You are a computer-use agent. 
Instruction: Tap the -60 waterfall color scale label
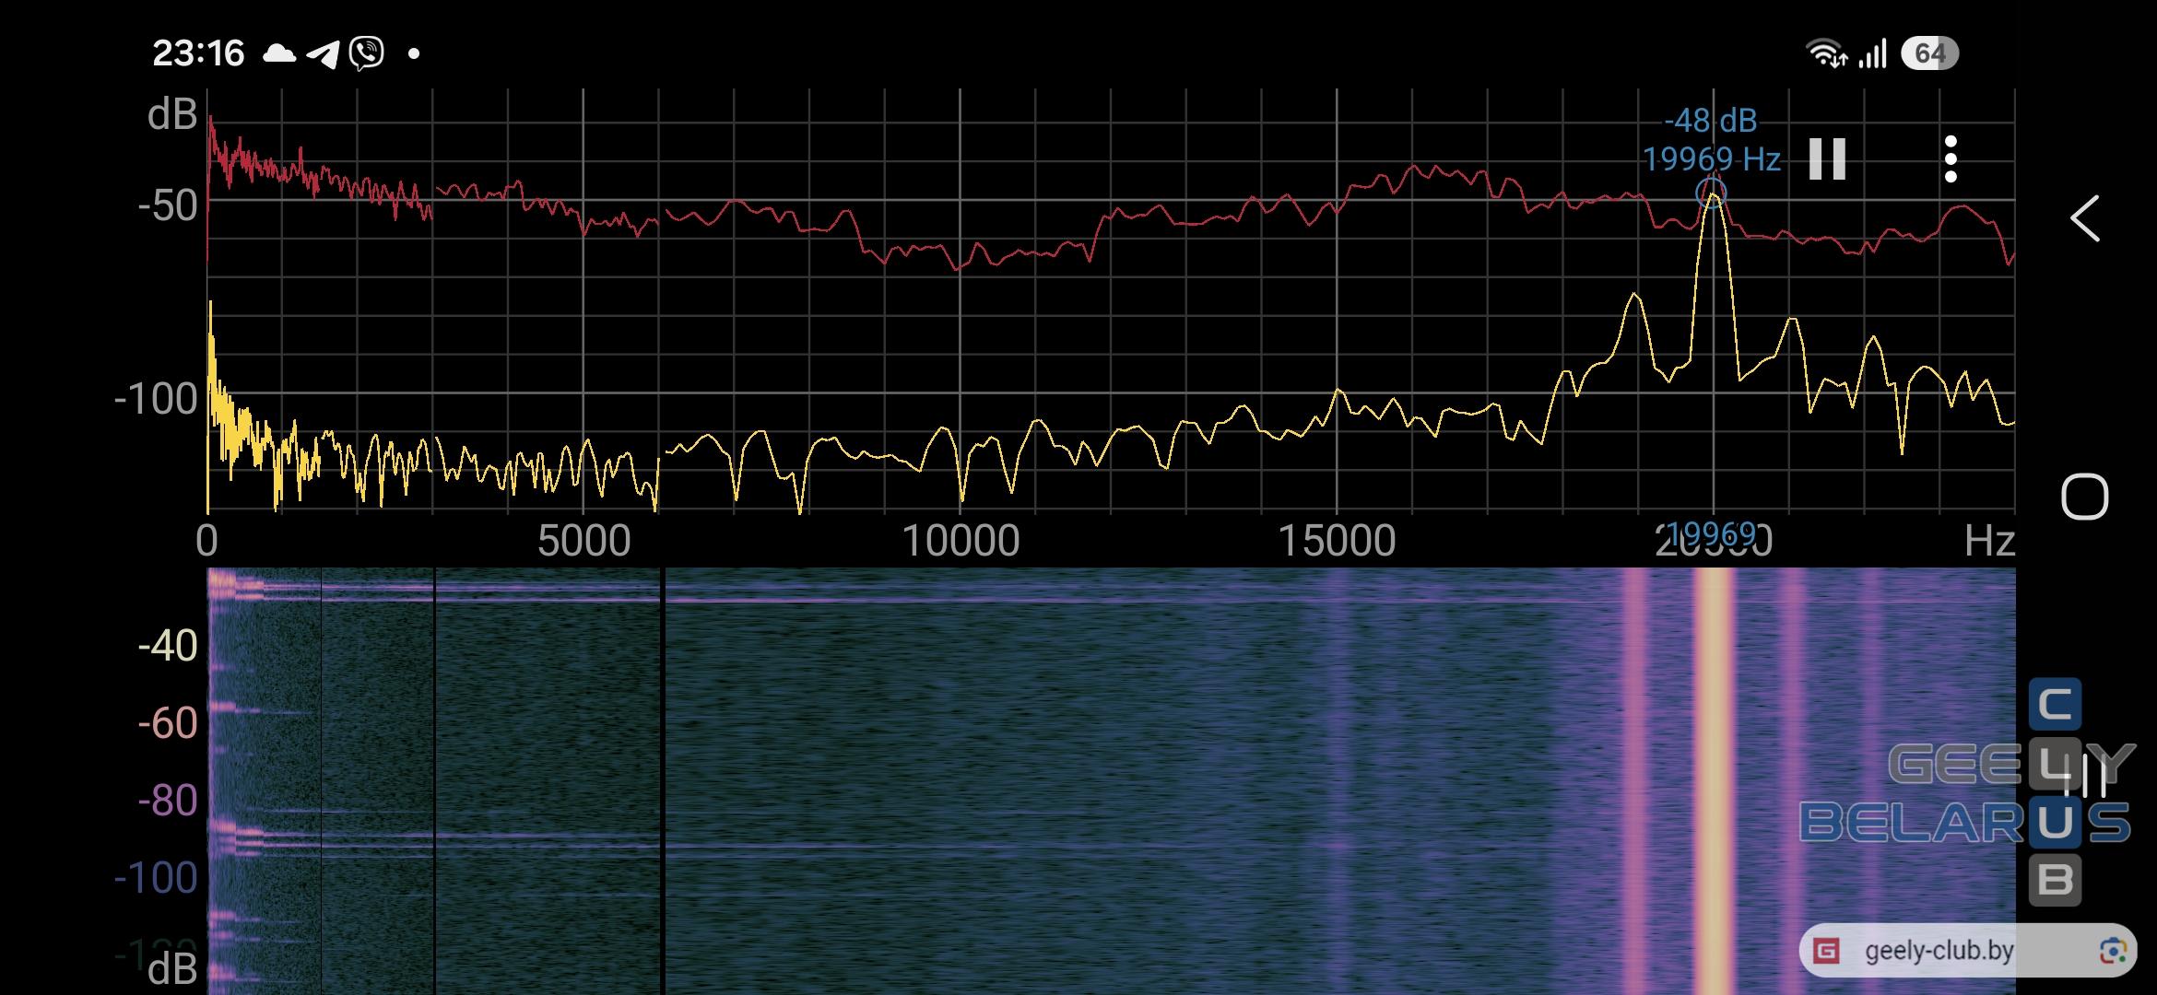[x=168, y=723]
